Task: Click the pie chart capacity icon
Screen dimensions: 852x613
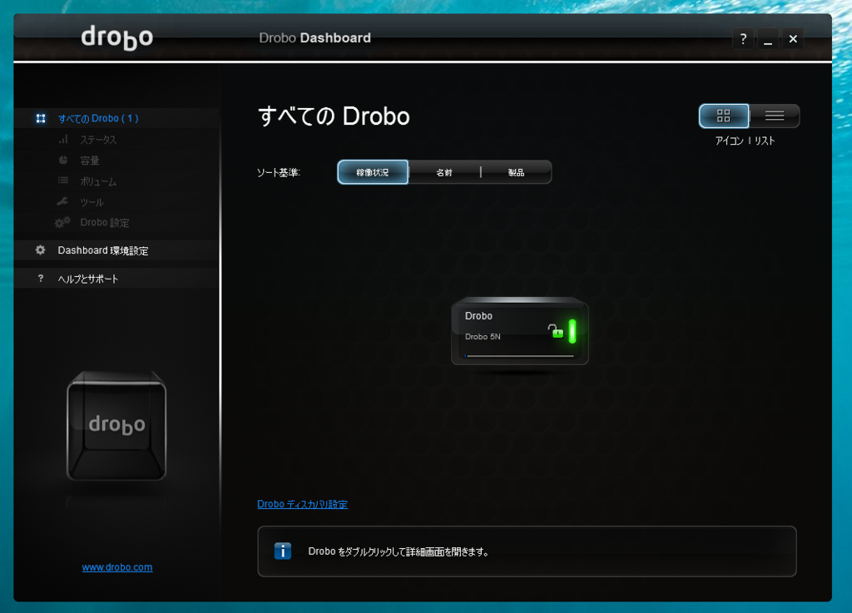Action: tap(63, 160)
